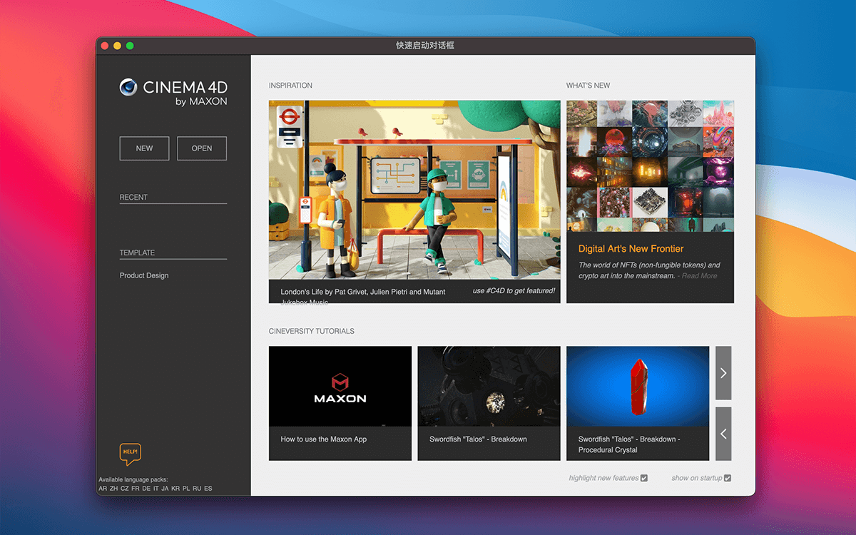
Task: Click the NEW button
Action: tap(144, 148)
